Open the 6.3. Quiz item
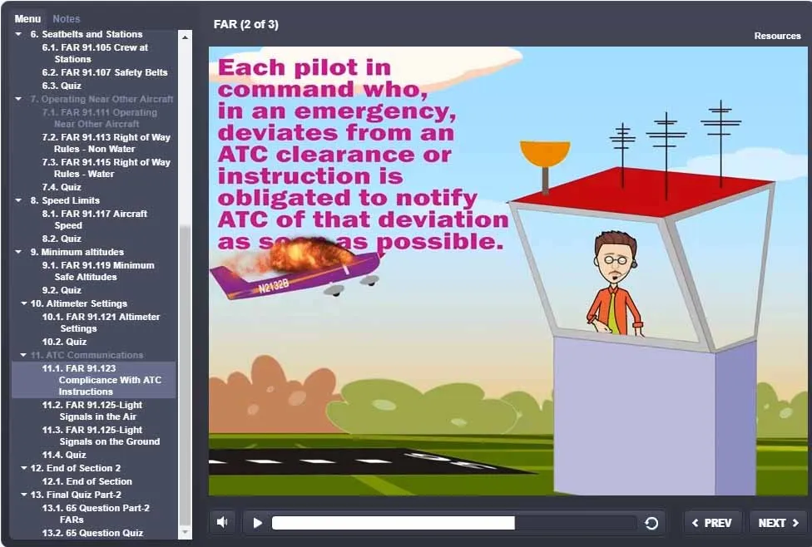The image size is (812, 547). click(62, 86)
